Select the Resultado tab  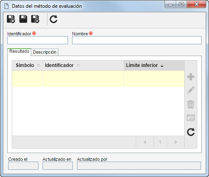click(x=19, y=52)
